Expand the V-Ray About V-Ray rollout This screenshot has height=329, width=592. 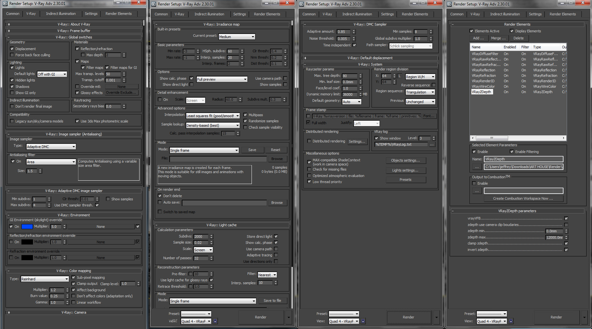74,24
